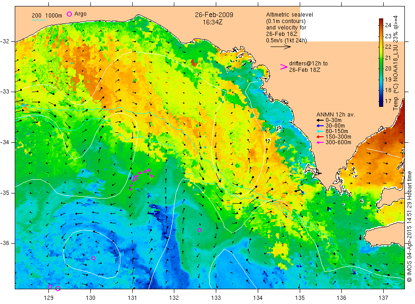Click the ANMN 12h av. heading
415x304 pixels.
(x=336, y=115)
